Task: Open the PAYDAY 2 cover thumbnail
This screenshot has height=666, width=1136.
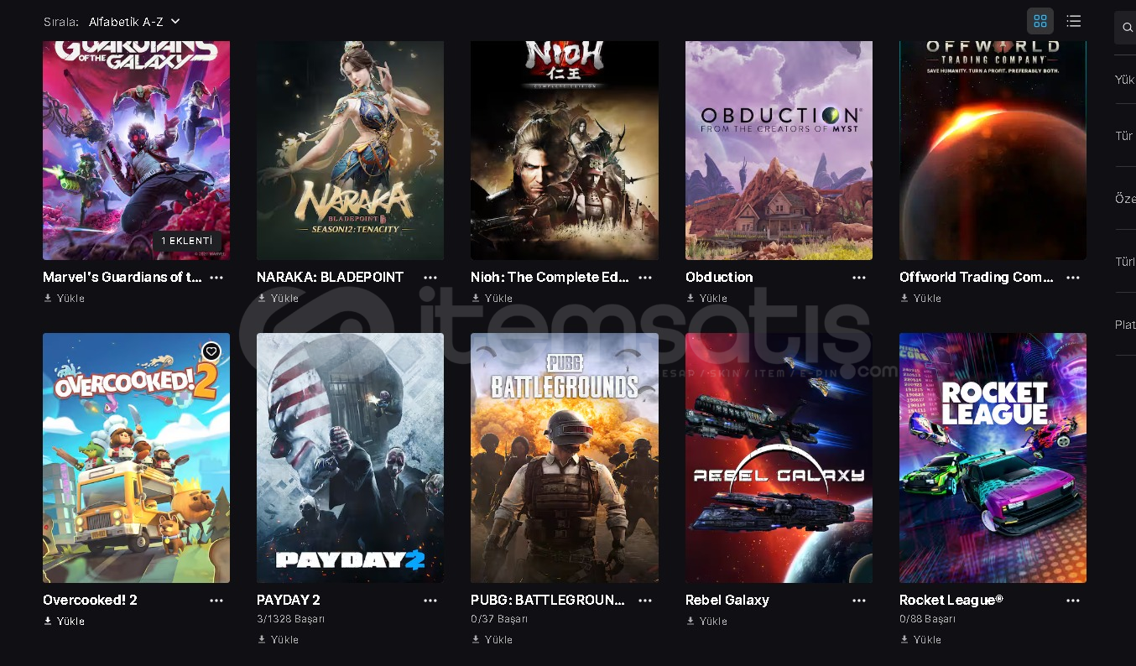Action: [350, 458]
